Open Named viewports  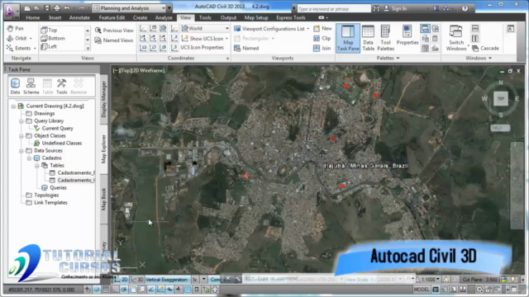246,48
